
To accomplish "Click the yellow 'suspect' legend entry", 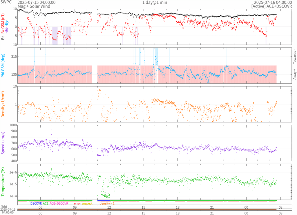I will pyautogui.click(x=87, y=204).
